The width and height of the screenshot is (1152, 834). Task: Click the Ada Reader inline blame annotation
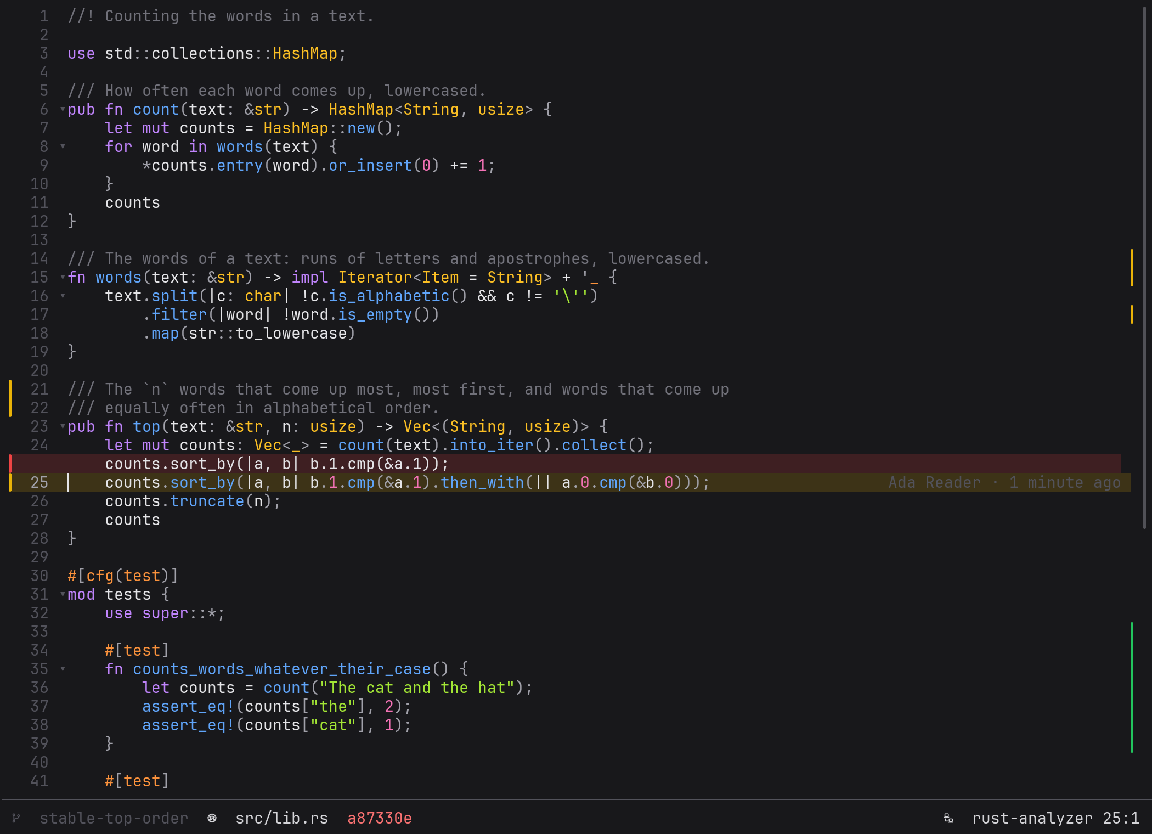click(1004, 483)
